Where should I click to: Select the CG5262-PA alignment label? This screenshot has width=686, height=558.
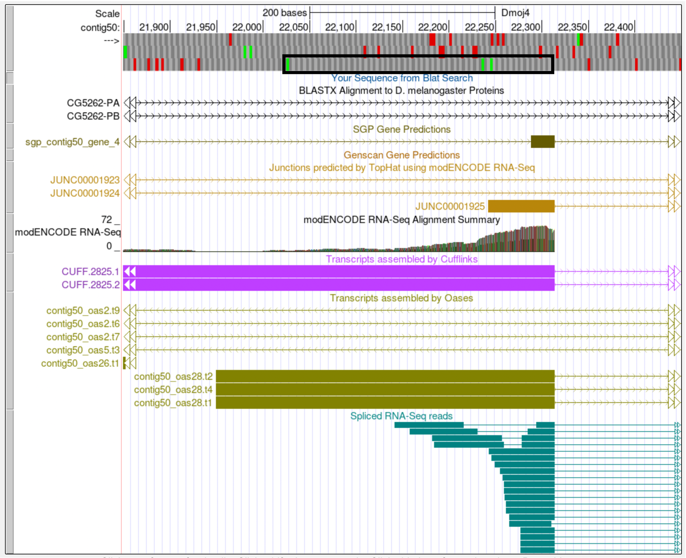pos(93,103)
